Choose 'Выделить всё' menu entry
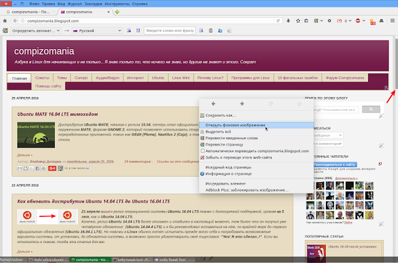 256,132
